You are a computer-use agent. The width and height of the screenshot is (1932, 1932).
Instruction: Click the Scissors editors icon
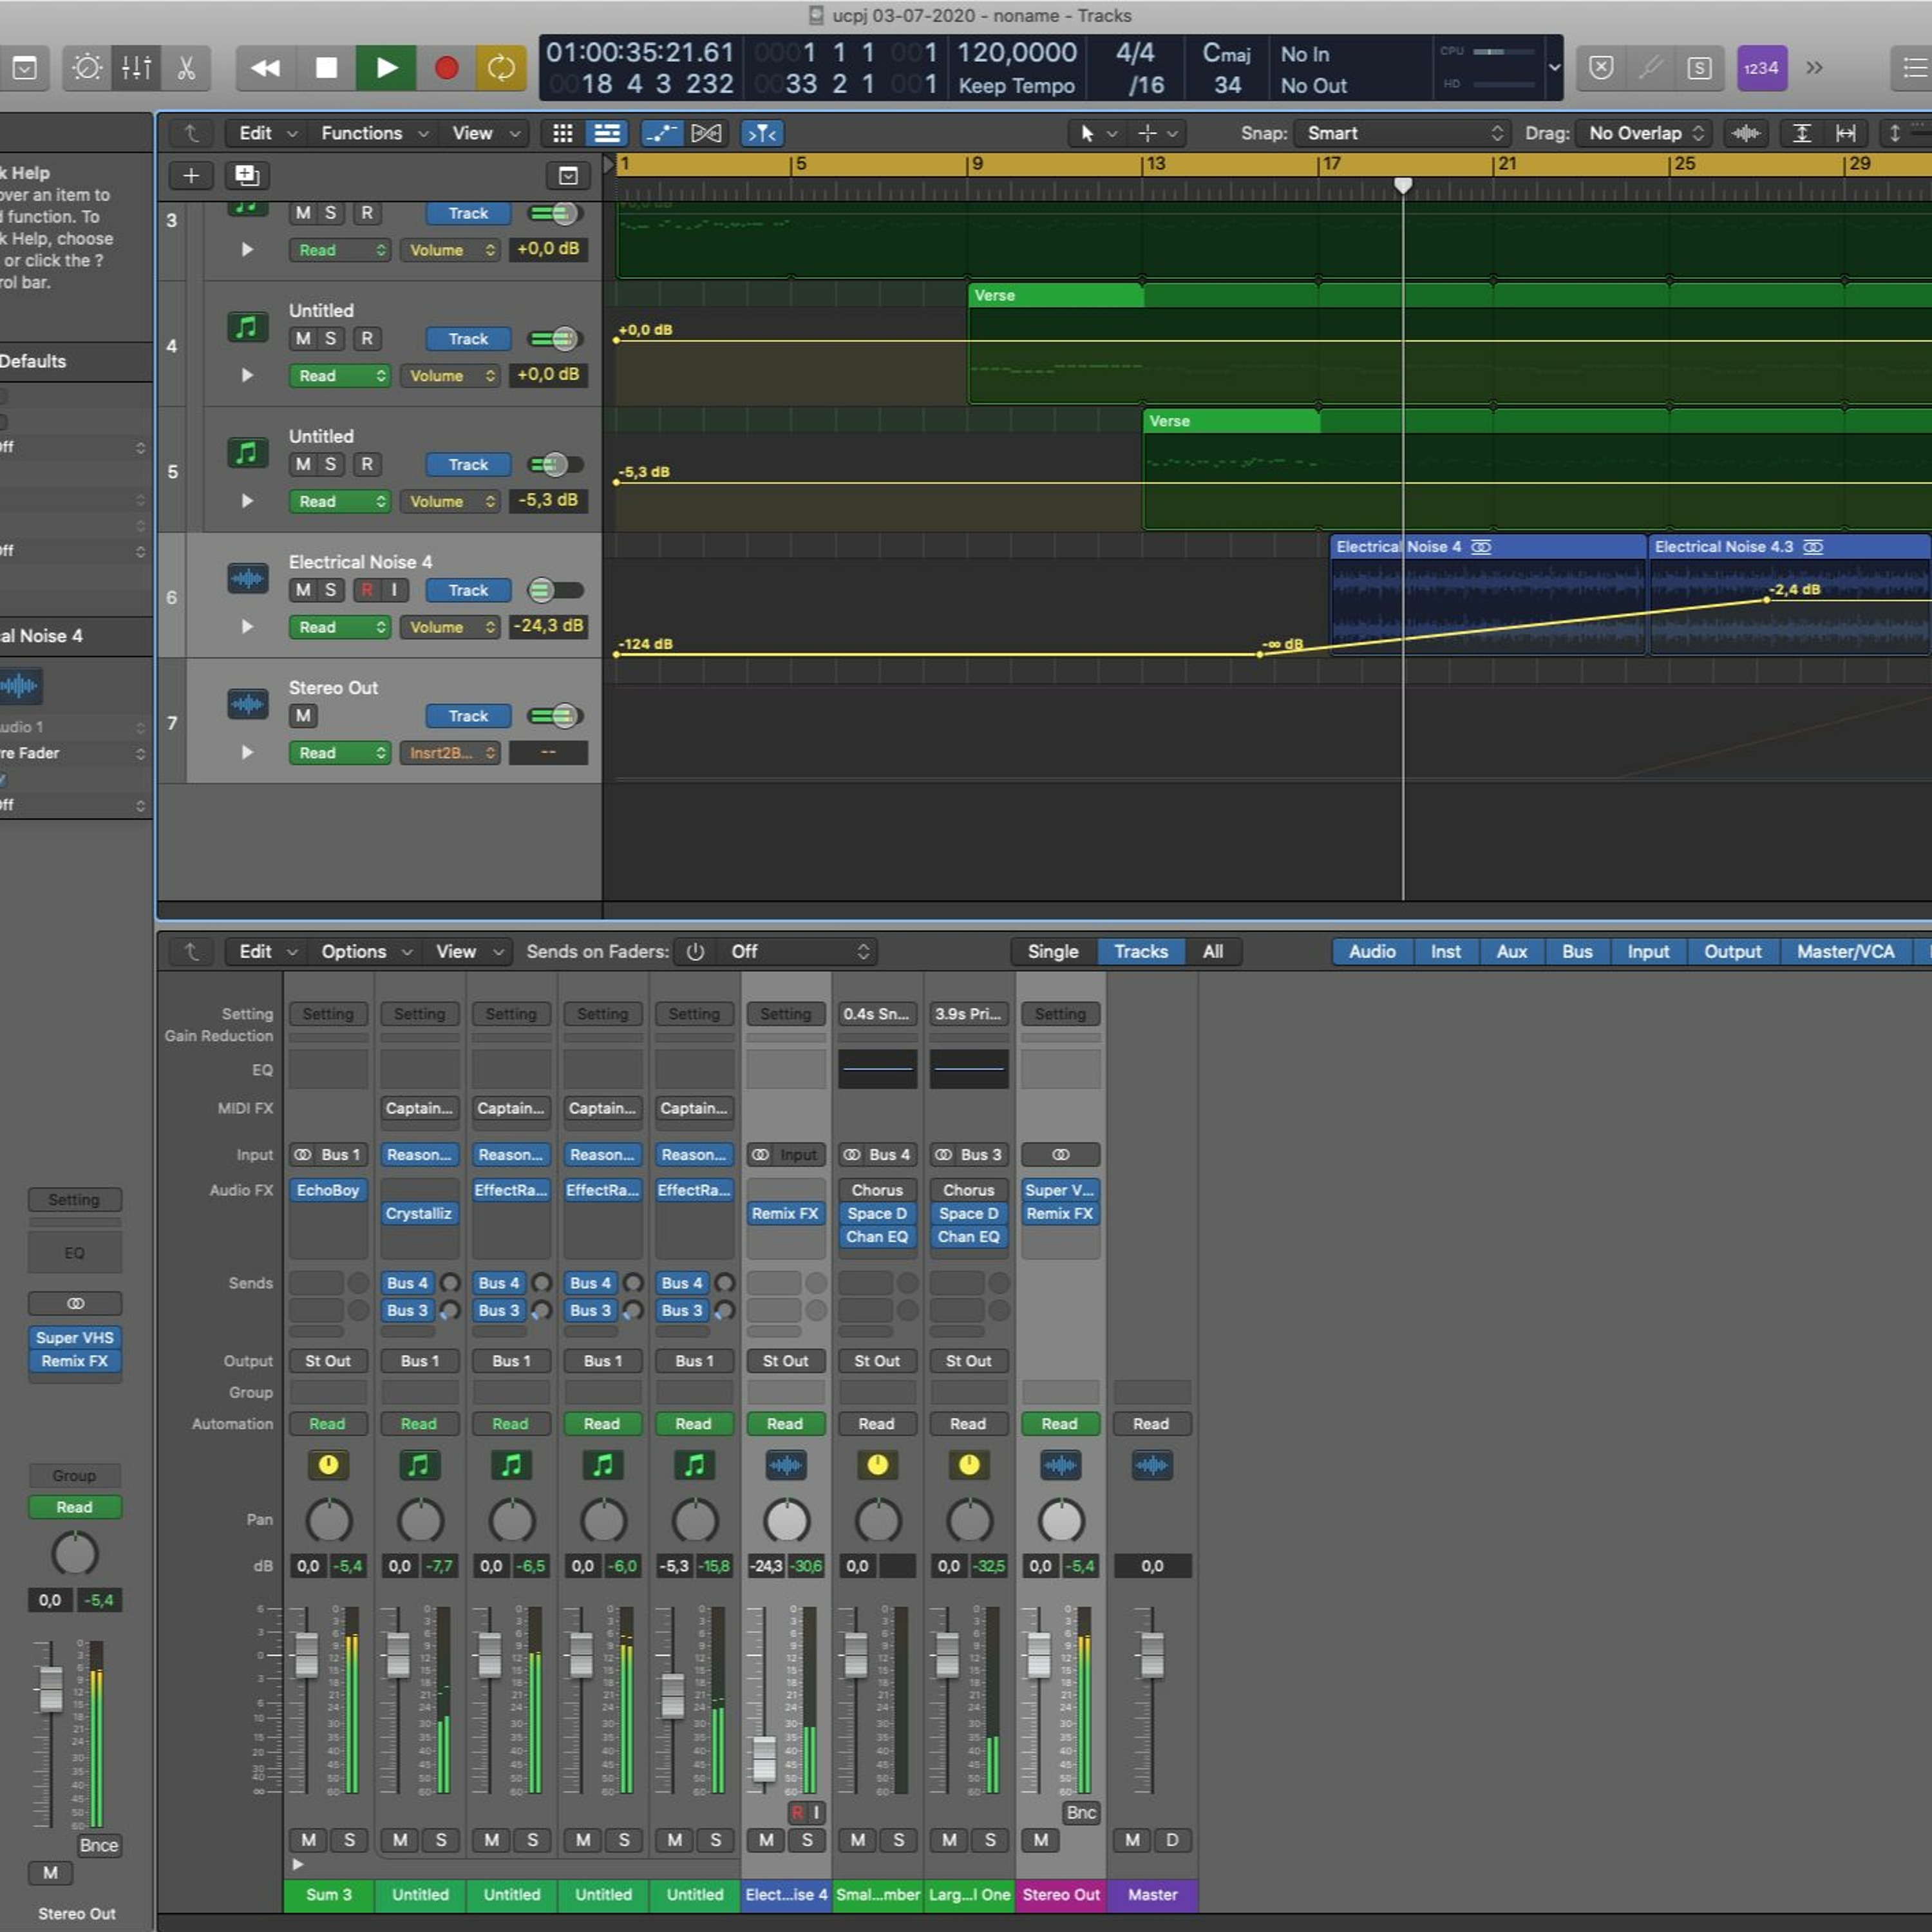[x=186, y=68]
